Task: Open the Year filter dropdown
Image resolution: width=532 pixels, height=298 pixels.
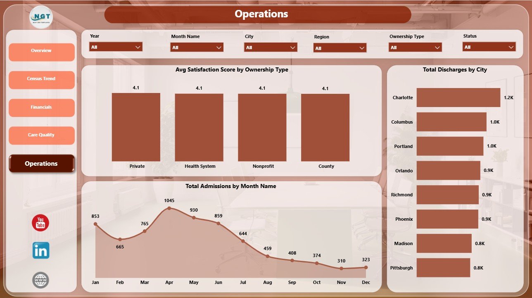Action: pyautogui.click(x=116, y=47)
